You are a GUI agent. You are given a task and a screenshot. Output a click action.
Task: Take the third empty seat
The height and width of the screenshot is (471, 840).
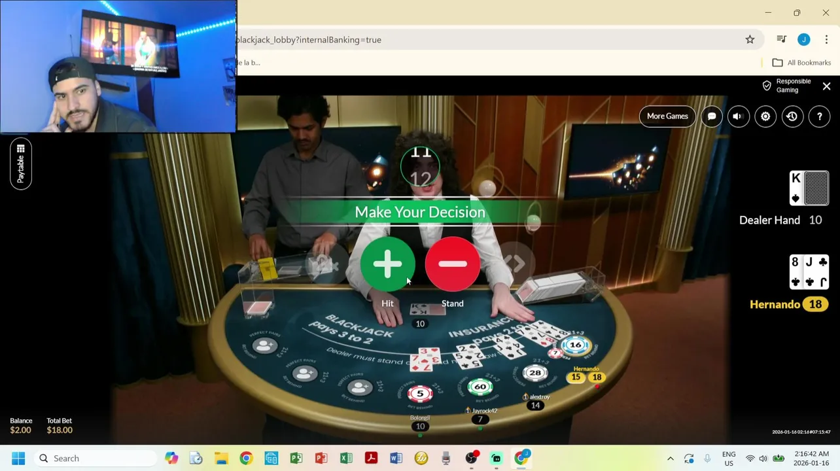point(359,387)
